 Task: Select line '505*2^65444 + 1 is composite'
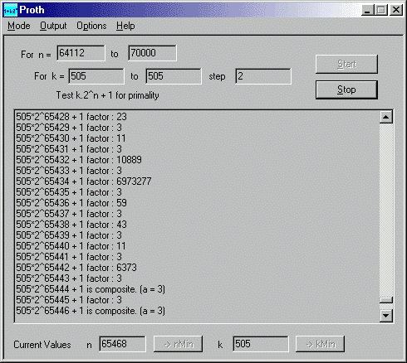(x=91, y=289)
